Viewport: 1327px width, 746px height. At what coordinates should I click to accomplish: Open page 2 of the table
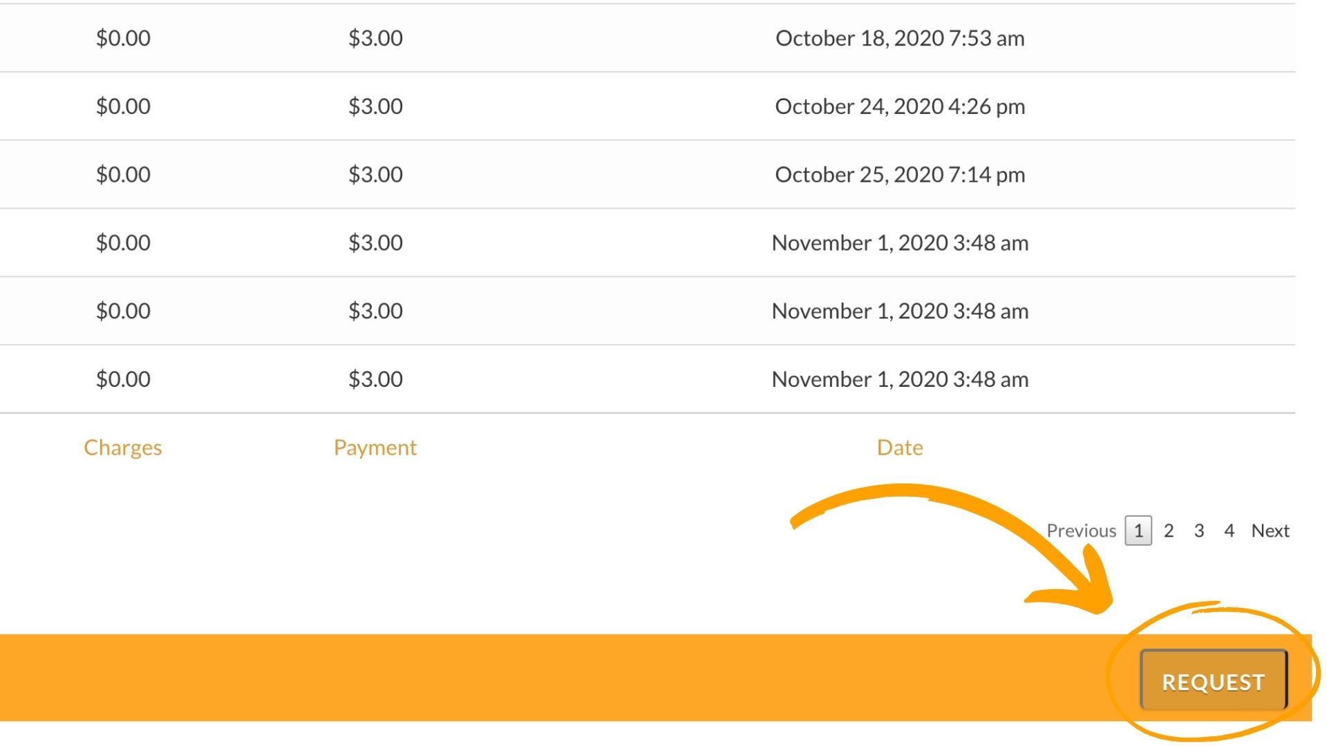coord(1169,530)
